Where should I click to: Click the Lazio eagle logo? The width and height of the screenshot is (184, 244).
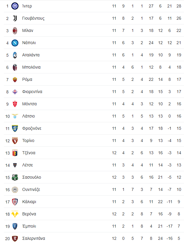(15, 116)
